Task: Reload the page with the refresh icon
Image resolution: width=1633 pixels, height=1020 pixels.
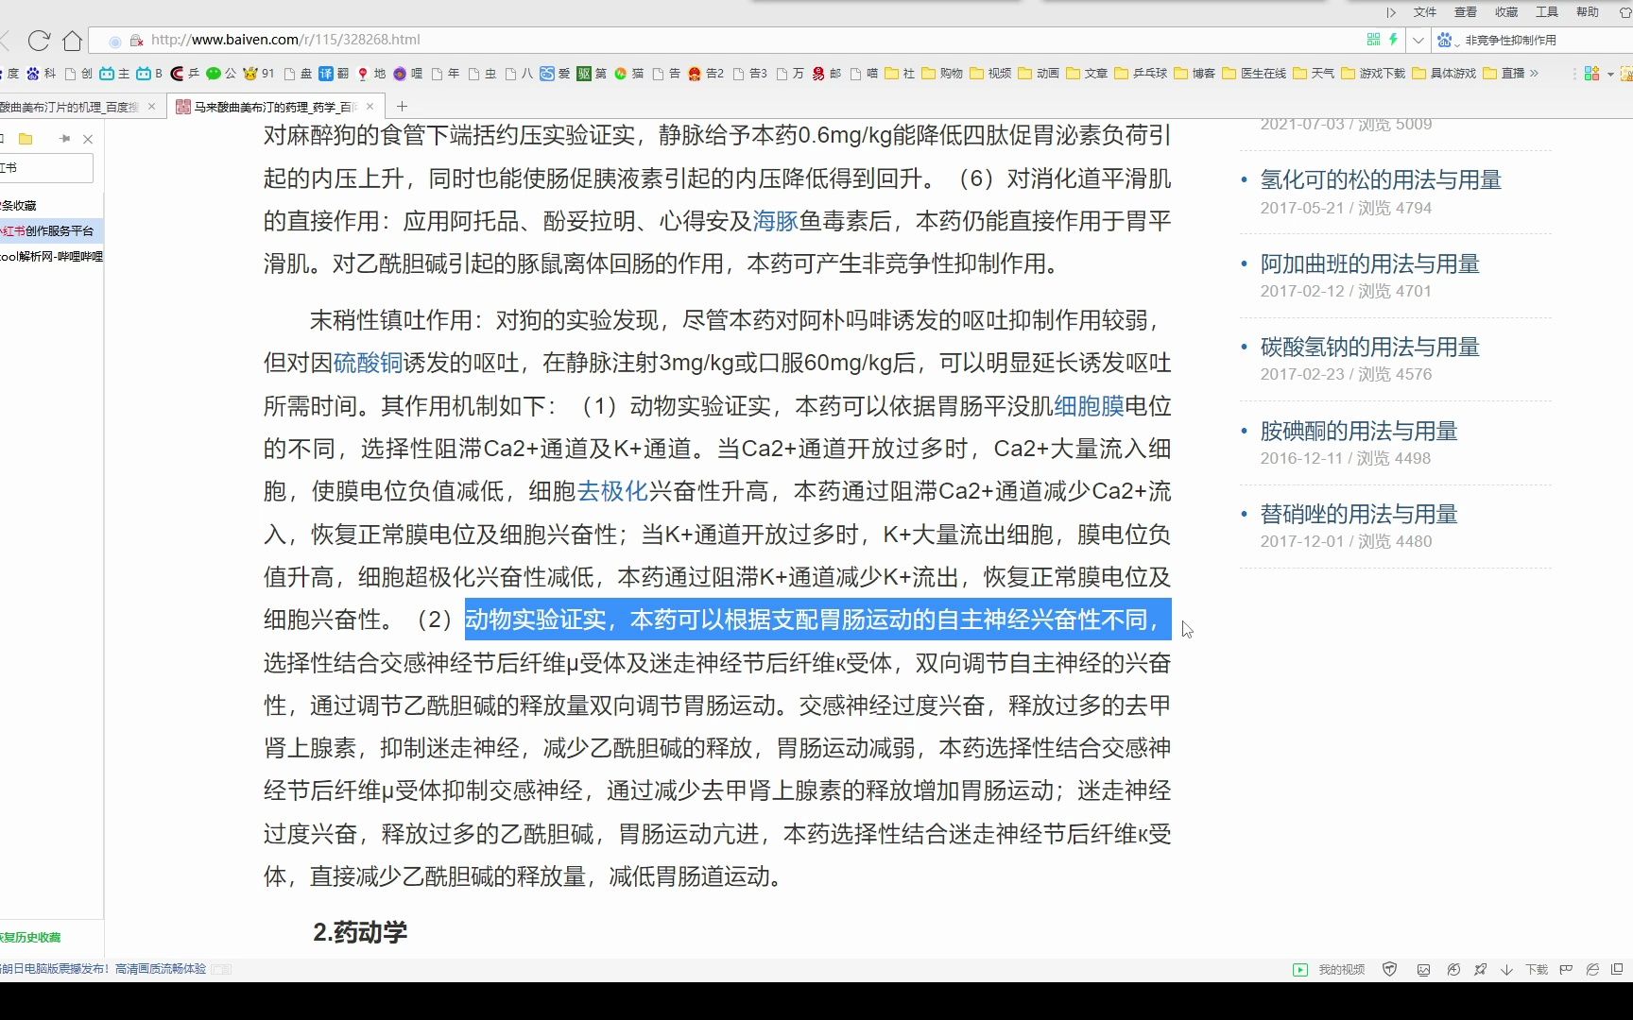Action: (x=39, y=40)
